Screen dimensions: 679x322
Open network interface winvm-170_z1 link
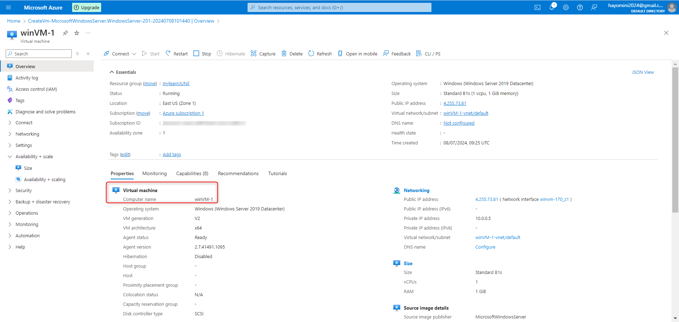pos(554,199)
